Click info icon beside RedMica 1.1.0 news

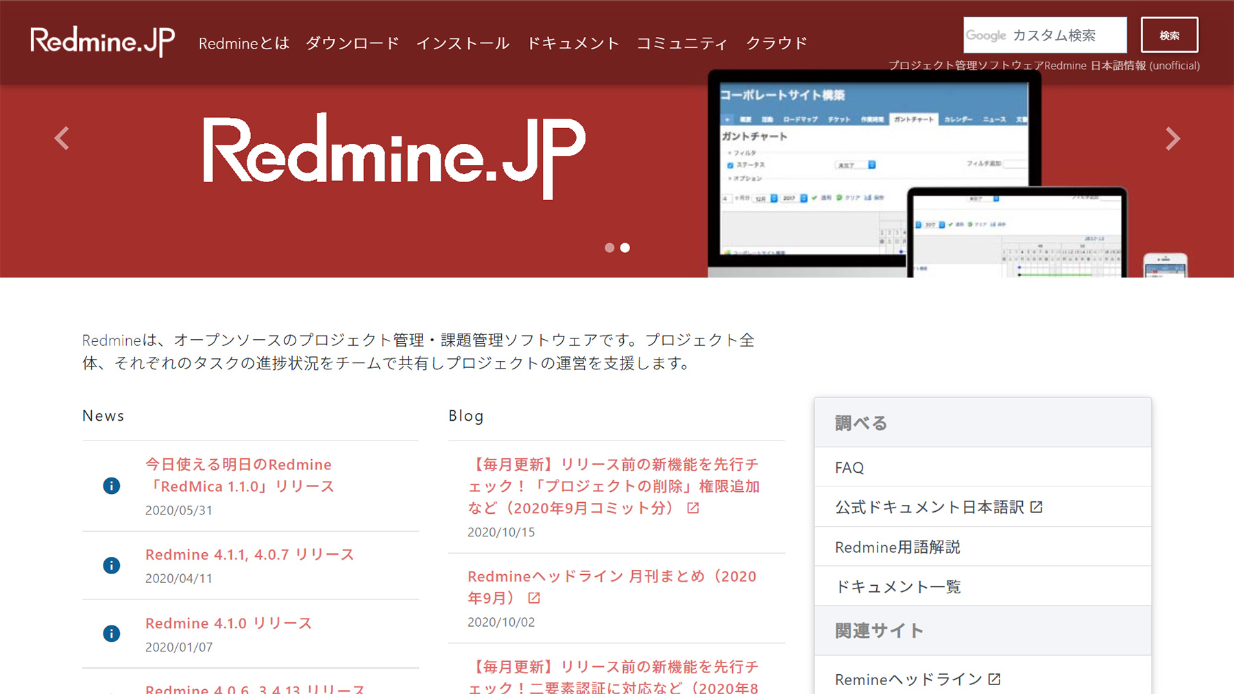click(111, 486)
